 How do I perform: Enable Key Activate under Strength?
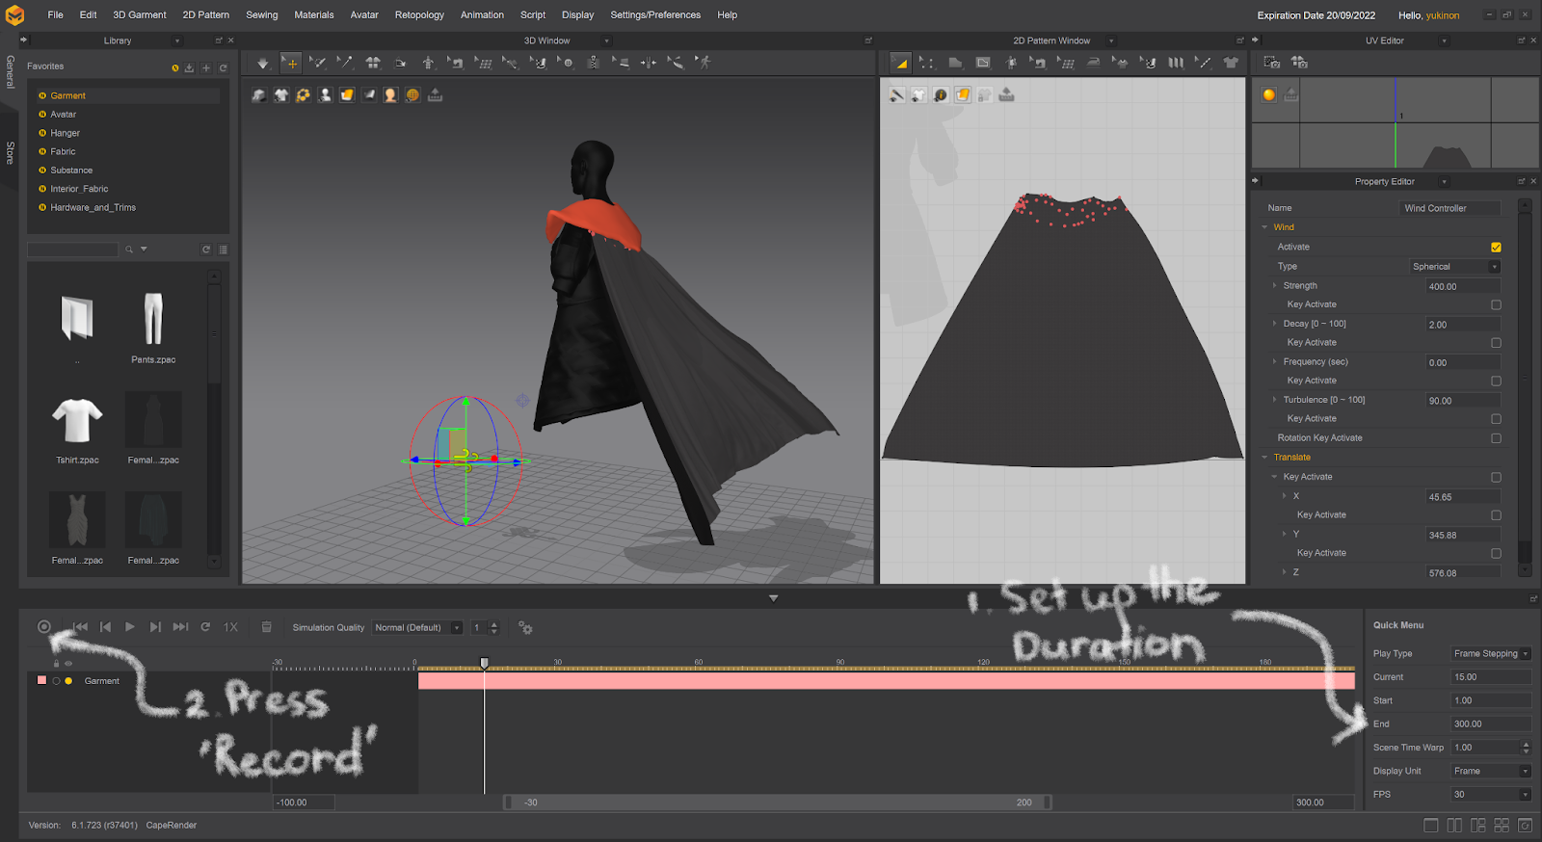(x=1496, y=304)
